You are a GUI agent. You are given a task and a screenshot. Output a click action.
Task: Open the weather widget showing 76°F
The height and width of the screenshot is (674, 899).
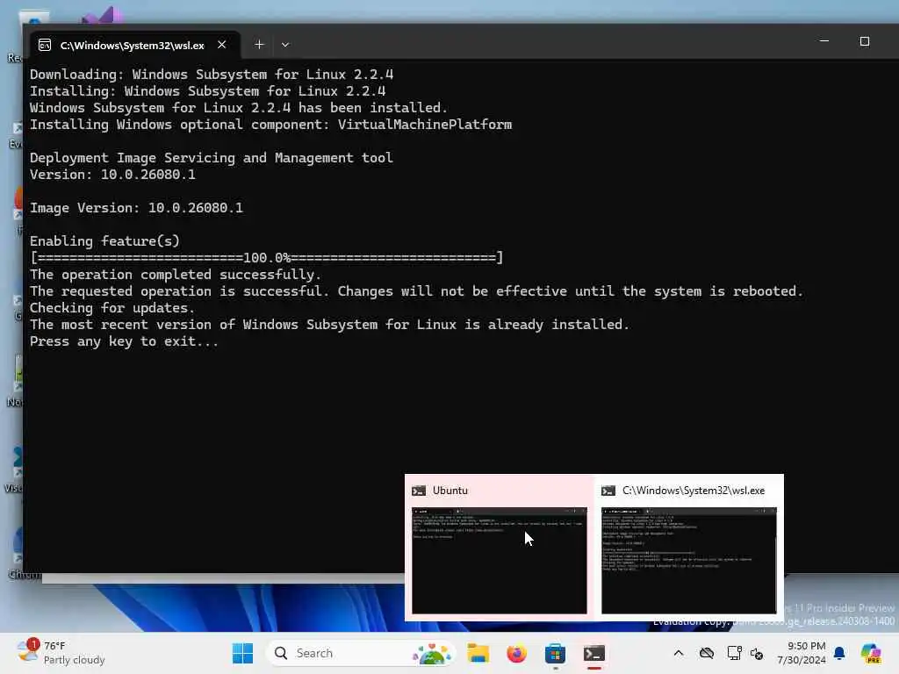(61, 653)
